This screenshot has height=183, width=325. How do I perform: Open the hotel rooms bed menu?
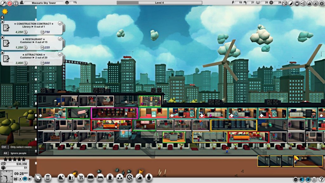(x=100, y=178)
